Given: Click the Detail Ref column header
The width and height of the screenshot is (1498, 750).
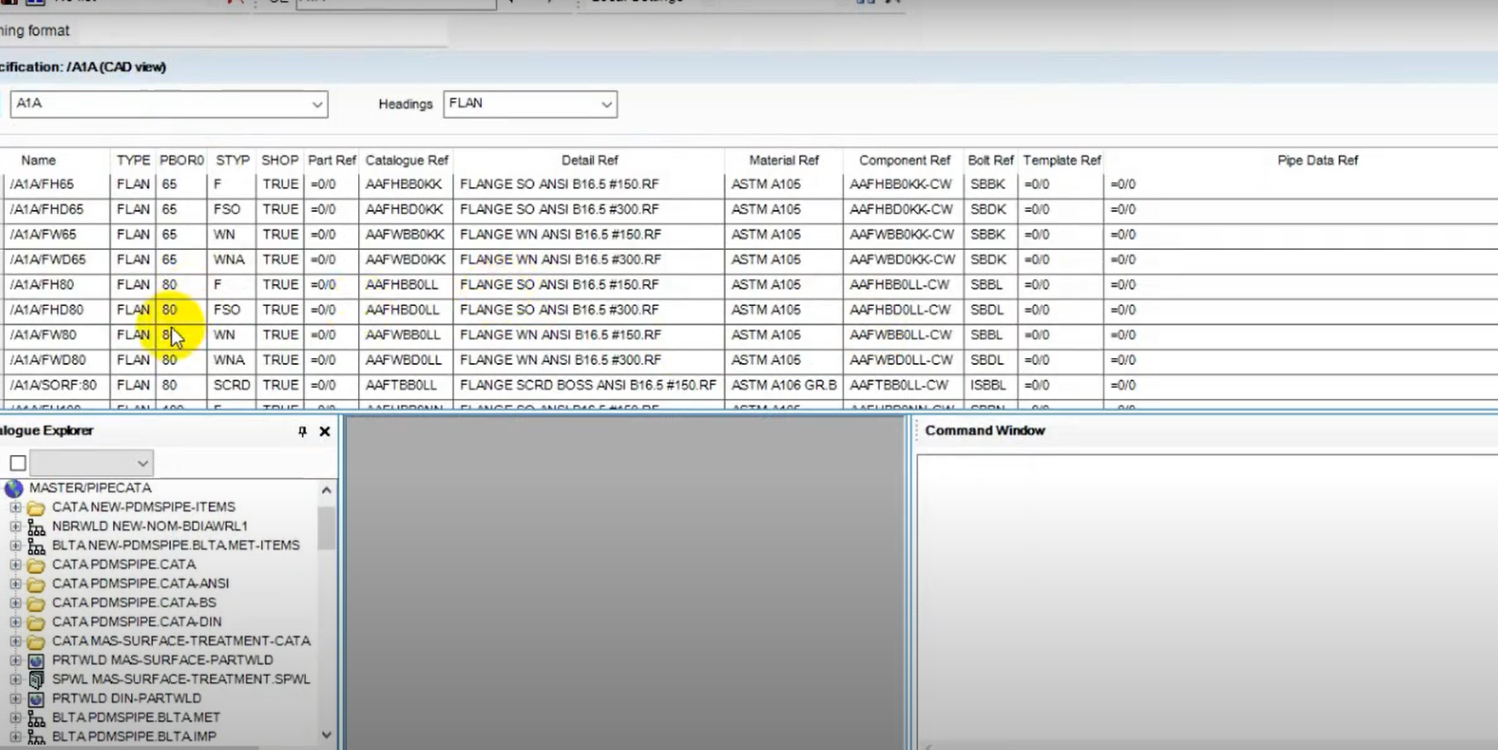Looking at the screenshot, I should click(x=589, y=161).
